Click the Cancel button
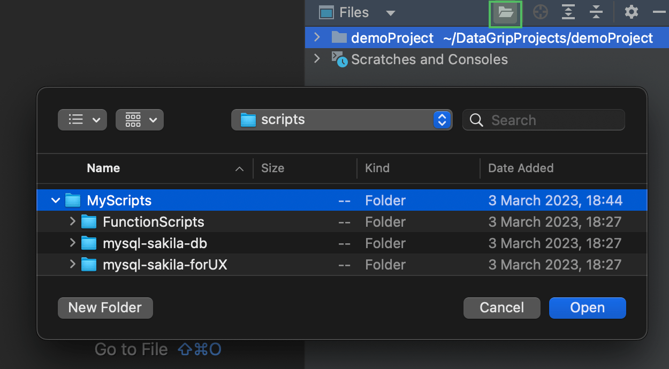Image resolution: width=669 pixels, height=369 pixels. pyautogui.click(x=501, y=307)
